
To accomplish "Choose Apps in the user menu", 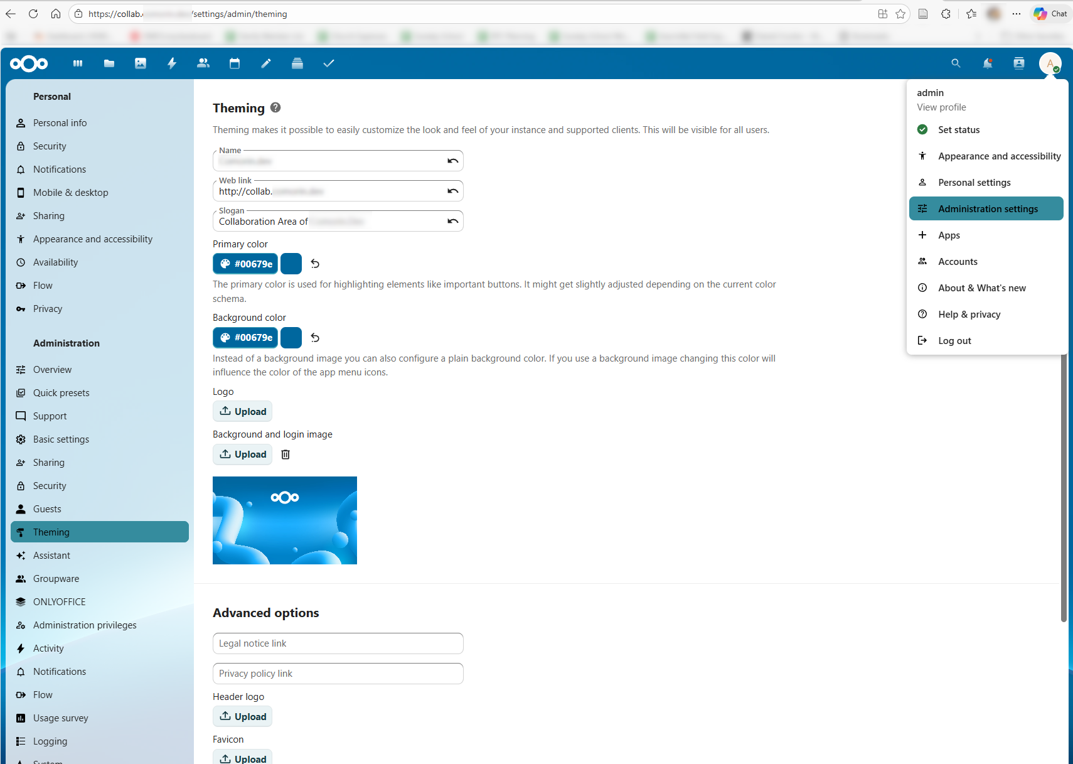I will click(x=949, y=235).
